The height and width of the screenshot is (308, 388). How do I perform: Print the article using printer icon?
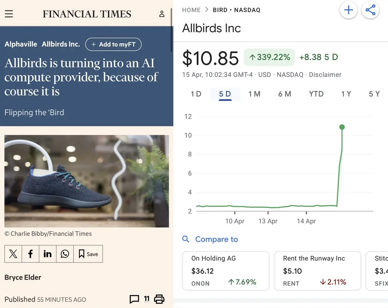[159, 299]
